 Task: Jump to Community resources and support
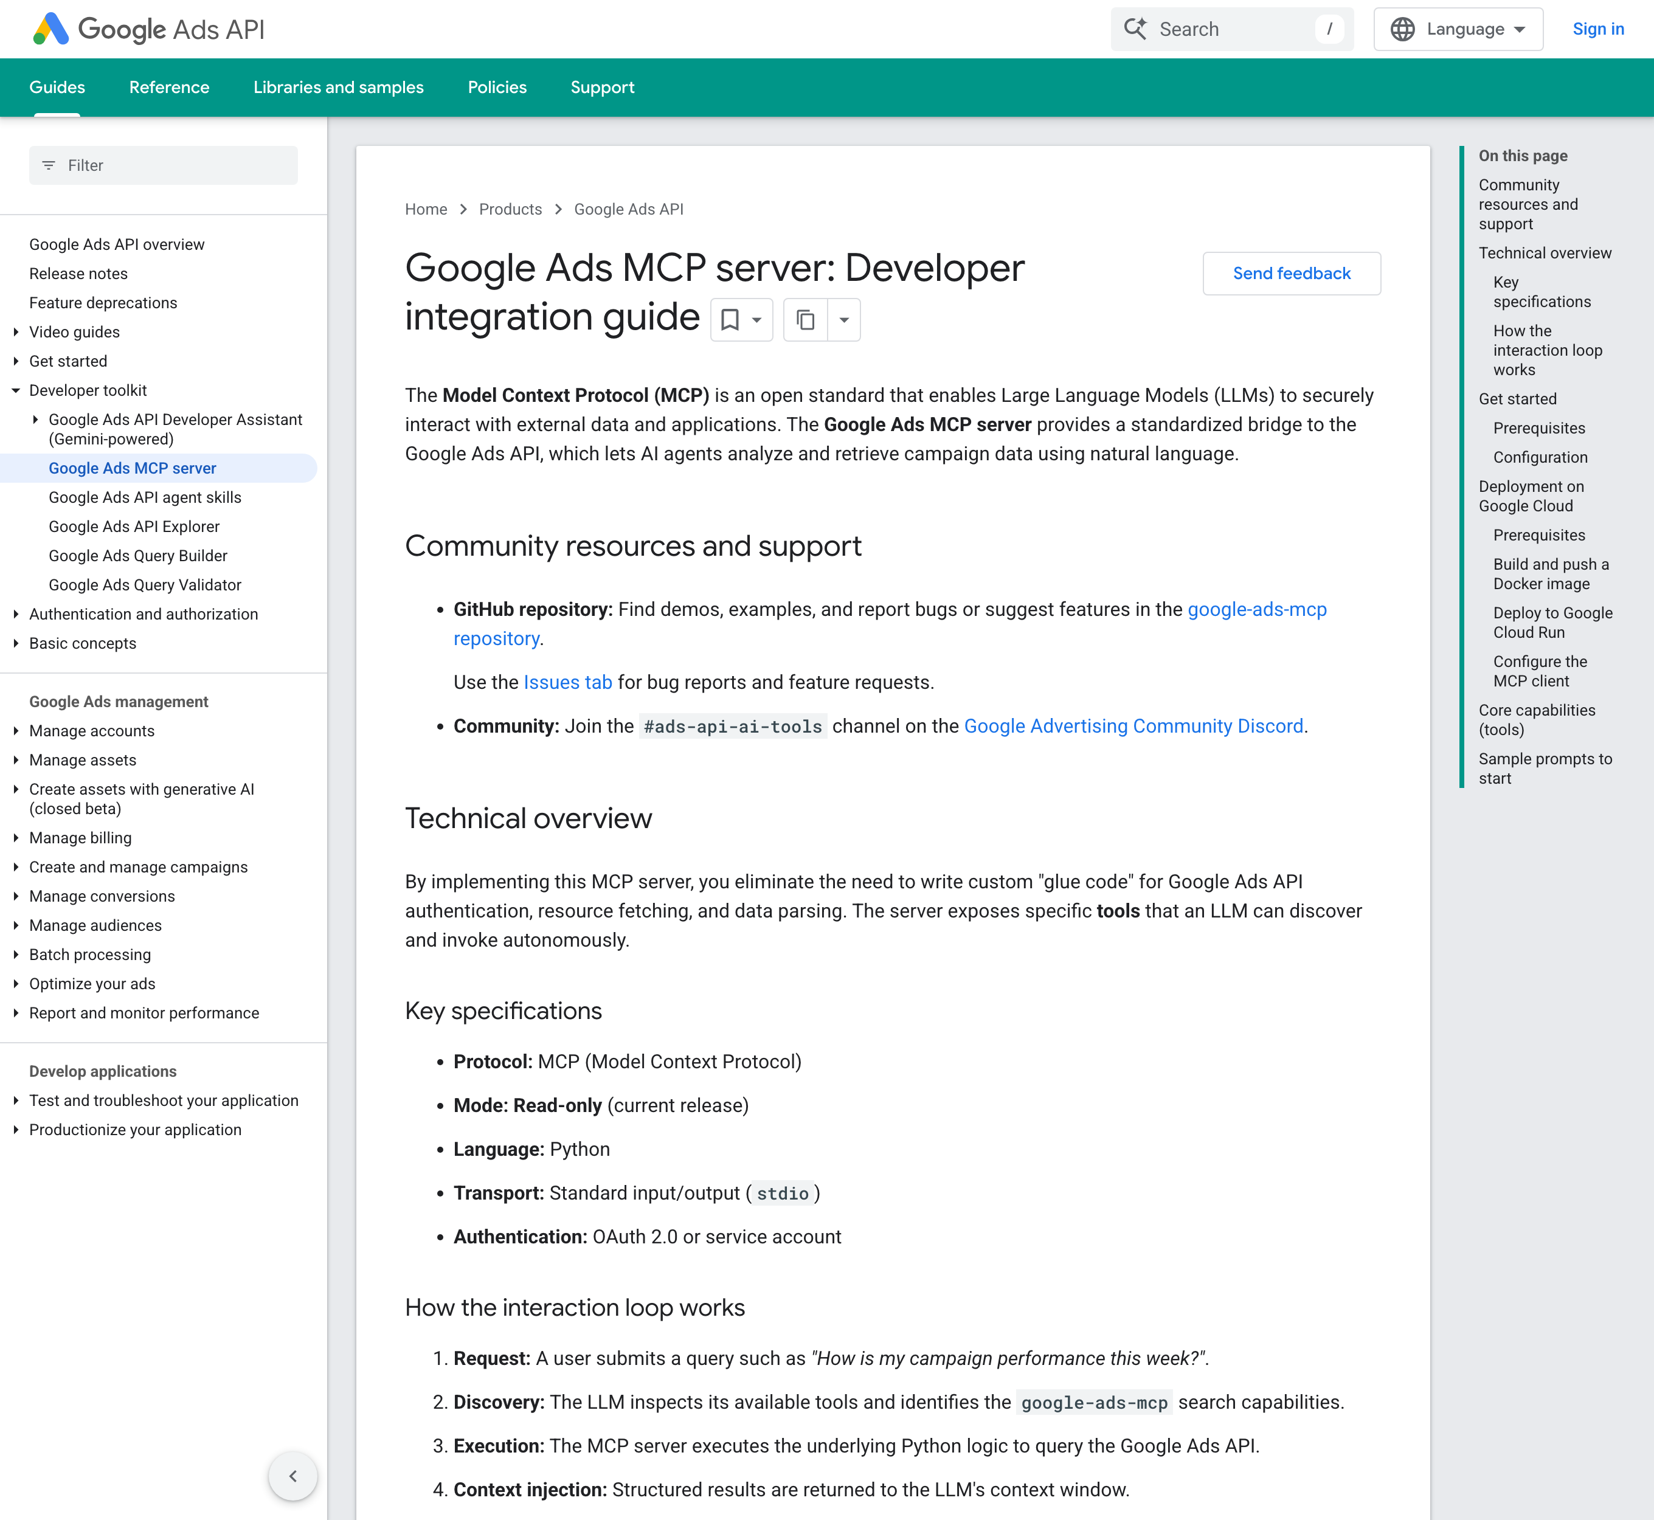[x=1528, y=204]
